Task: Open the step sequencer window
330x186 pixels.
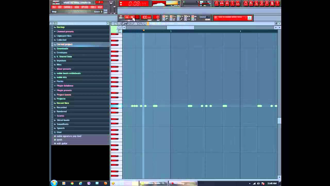Action: (222, 3)
